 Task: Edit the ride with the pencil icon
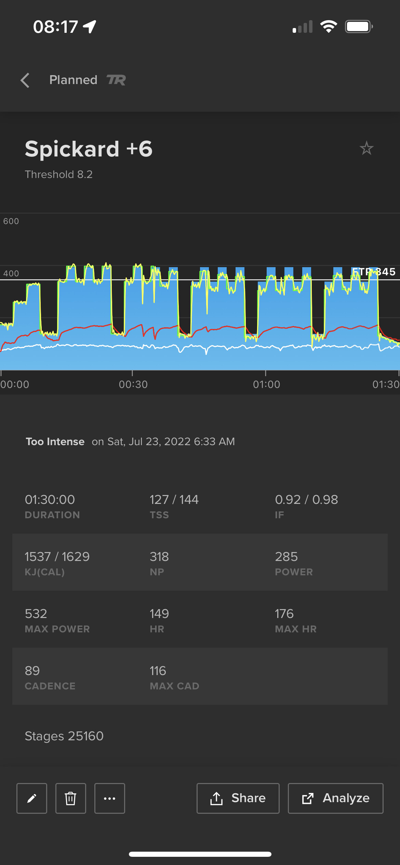coord(32,798)
